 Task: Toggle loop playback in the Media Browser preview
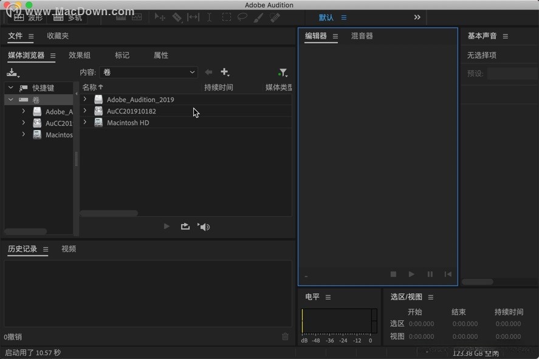pos(185,226)
